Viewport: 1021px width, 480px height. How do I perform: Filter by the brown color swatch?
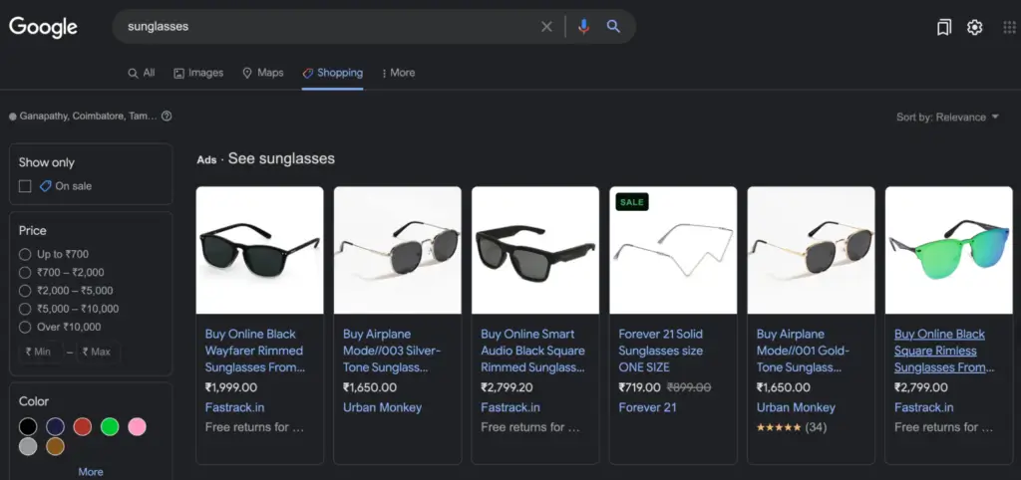click(56, 446)
